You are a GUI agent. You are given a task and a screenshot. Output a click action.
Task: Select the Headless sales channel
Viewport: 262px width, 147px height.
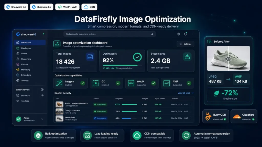point(25,101)
